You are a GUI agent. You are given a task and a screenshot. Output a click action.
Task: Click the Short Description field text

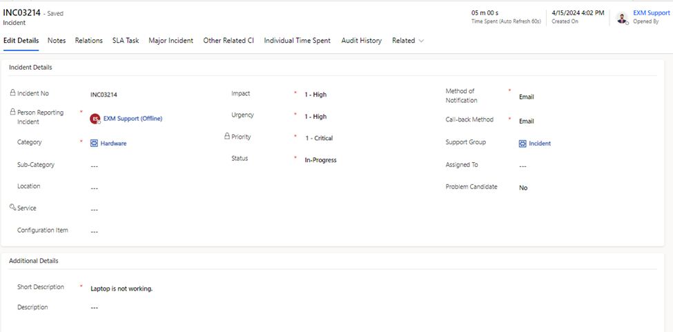pos(121,289)
